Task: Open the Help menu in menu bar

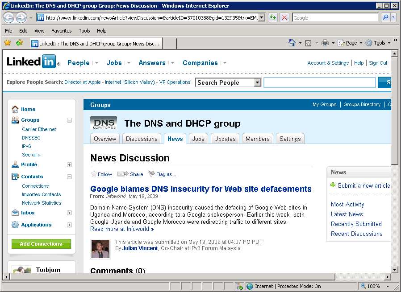Action: point(101,31)
